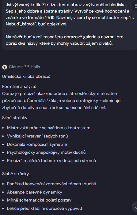Click bullet Dokonalá kompoziční symetrie
Viewport: 137px width, 215px height.
click(37, 144)
